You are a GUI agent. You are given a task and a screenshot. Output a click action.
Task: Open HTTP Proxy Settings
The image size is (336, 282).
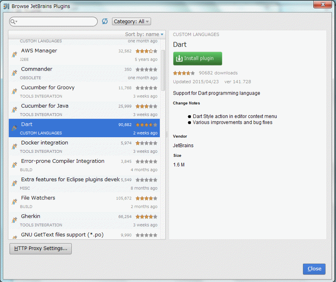coord(41,248)
